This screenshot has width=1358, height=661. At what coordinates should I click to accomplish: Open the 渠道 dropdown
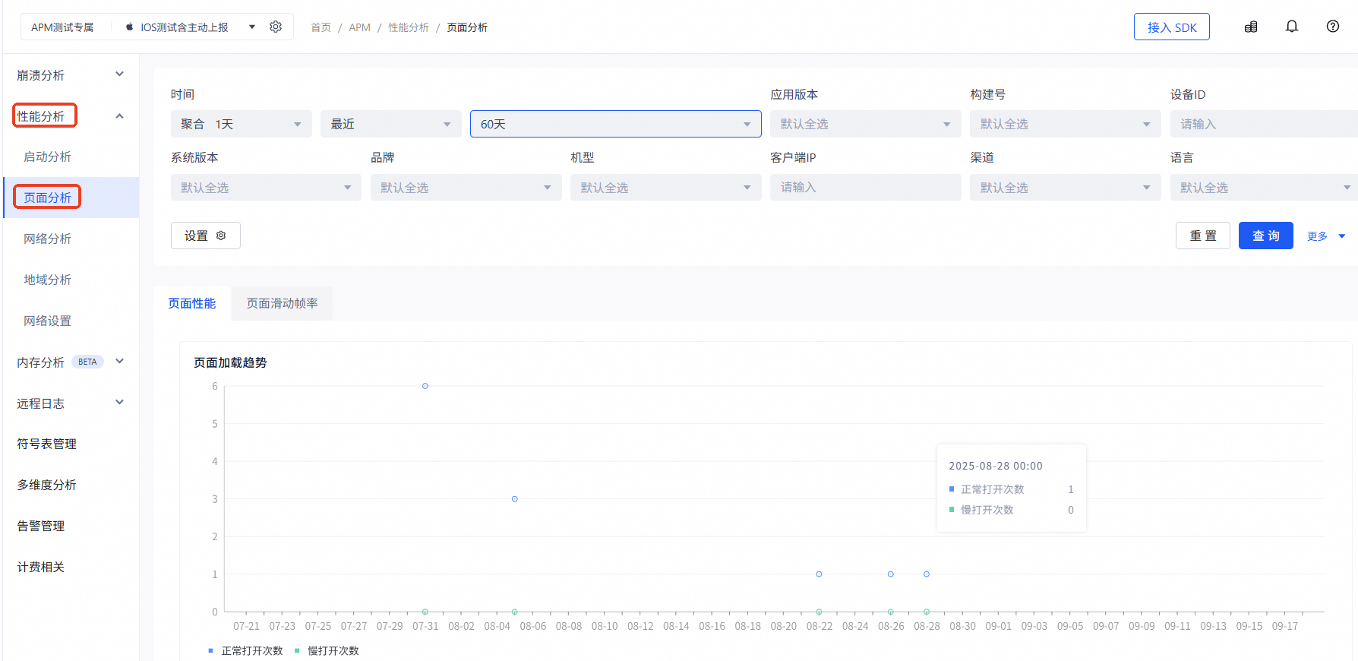tap(1066, 187)
